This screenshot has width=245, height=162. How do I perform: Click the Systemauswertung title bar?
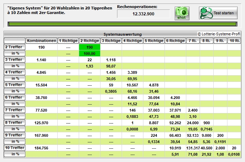click(x=122, y=34)
